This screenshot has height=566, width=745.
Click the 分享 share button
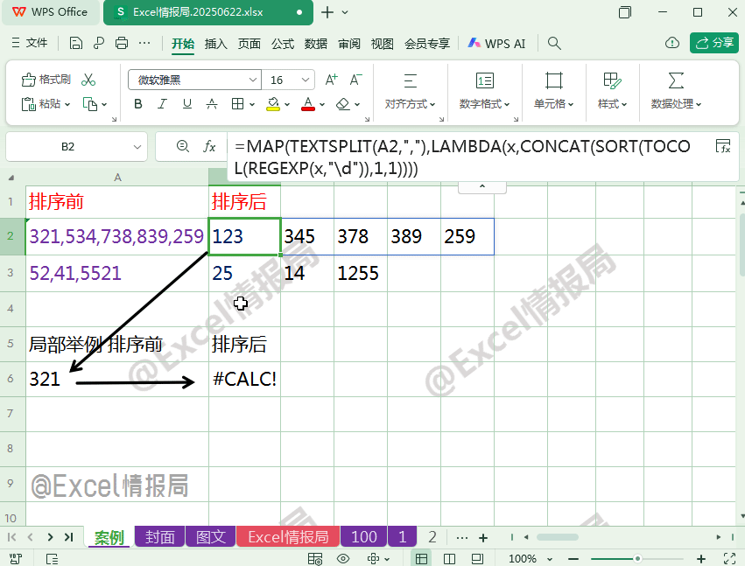coord(714,43)
